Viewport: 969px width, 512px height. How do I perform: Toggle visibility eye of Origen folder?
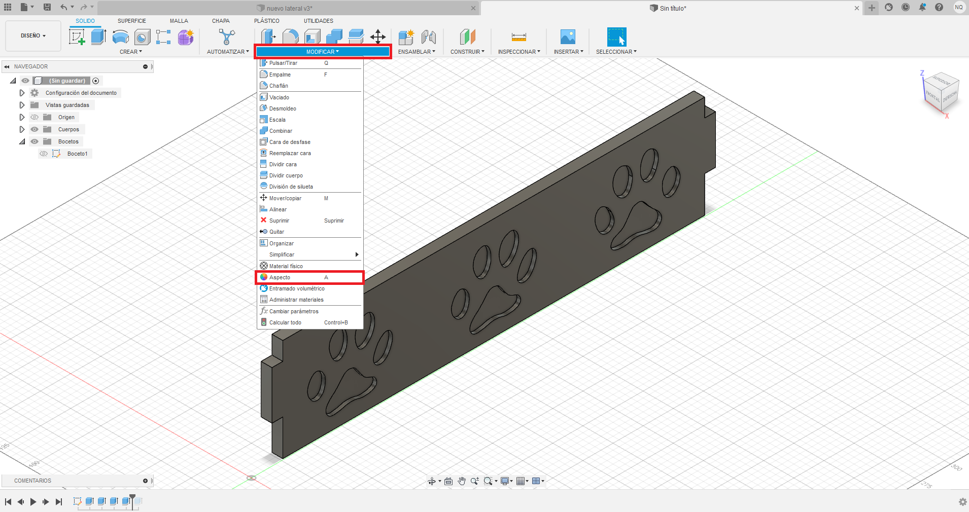click(x=34, y=117)
